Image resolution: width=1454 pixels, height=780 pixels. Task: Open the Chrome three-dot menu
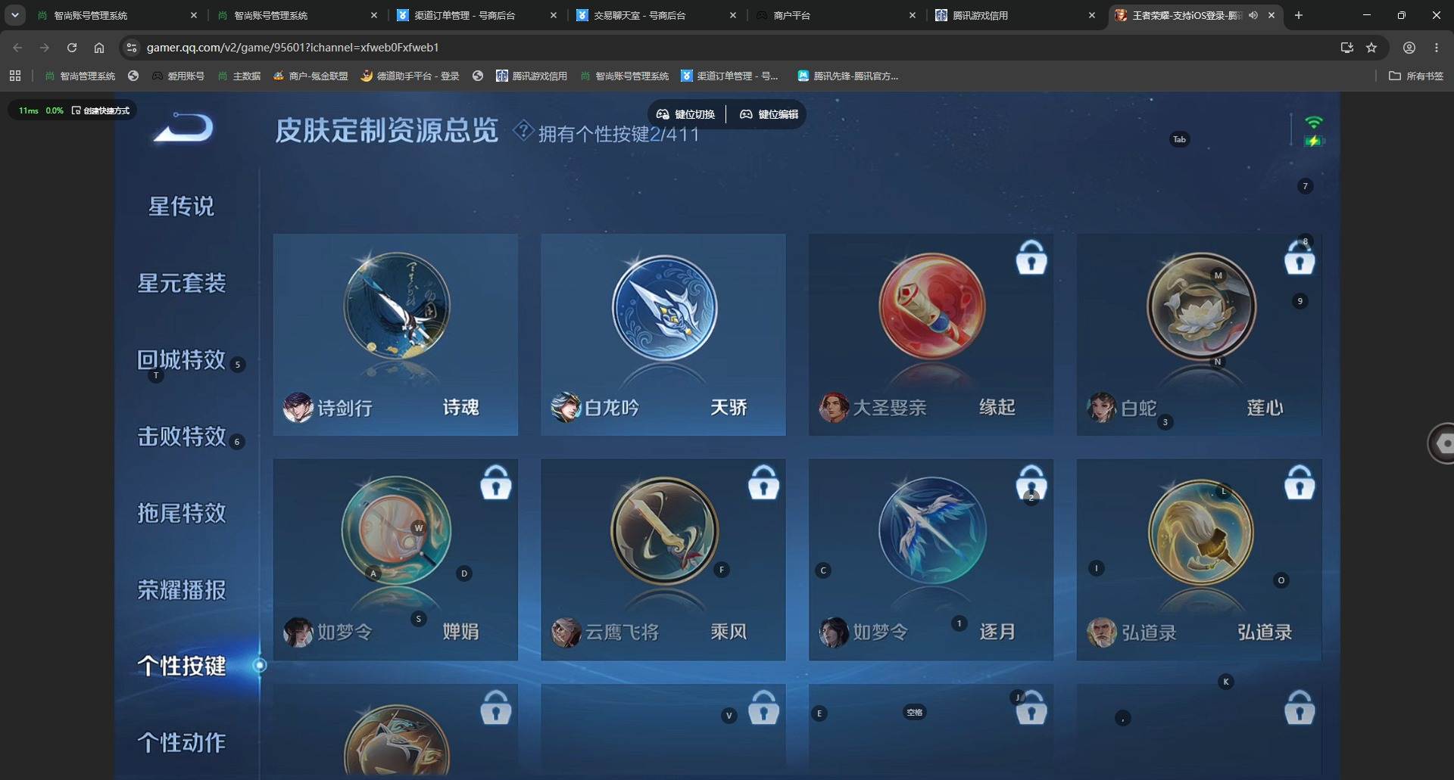tap(1437, 48)
